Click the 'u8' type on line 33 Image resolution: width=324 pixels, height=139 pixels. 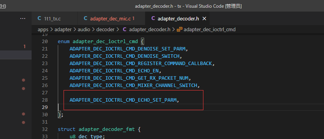click(x=72, y=137)
